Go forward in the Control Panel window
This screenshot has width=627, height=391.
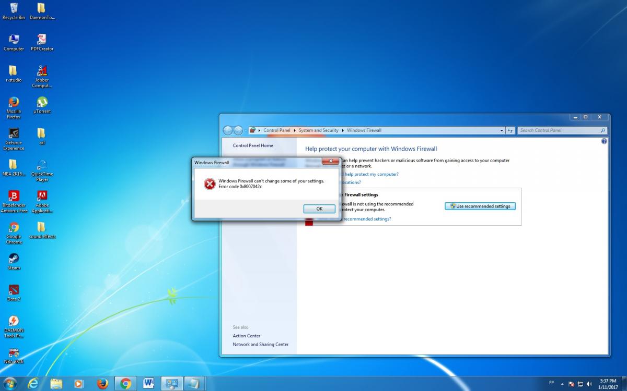[238, 130]
